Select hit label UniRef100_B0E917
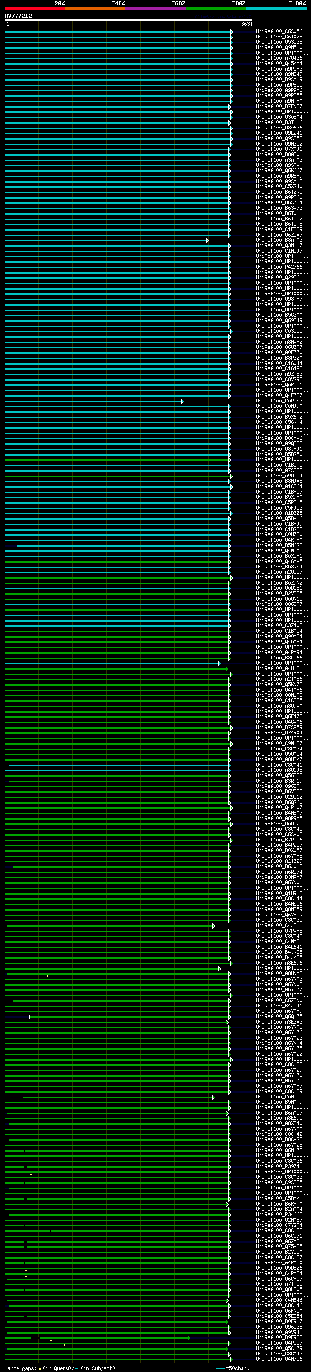The image size is (311, 1372). click(x=279, y=1321)
